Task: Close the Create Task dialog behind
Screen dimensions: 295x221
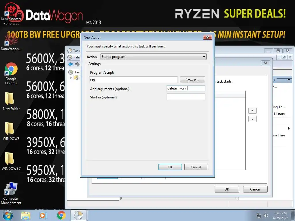Action: point(265,63)
